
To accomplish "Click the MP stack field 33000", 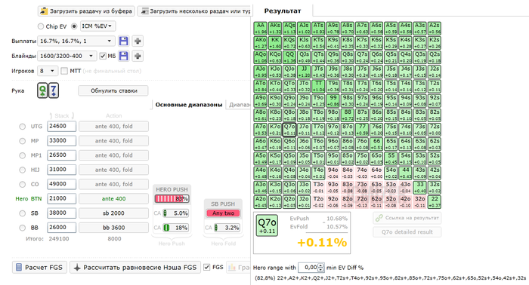I will pyautogui.click(x=62, y=141).
